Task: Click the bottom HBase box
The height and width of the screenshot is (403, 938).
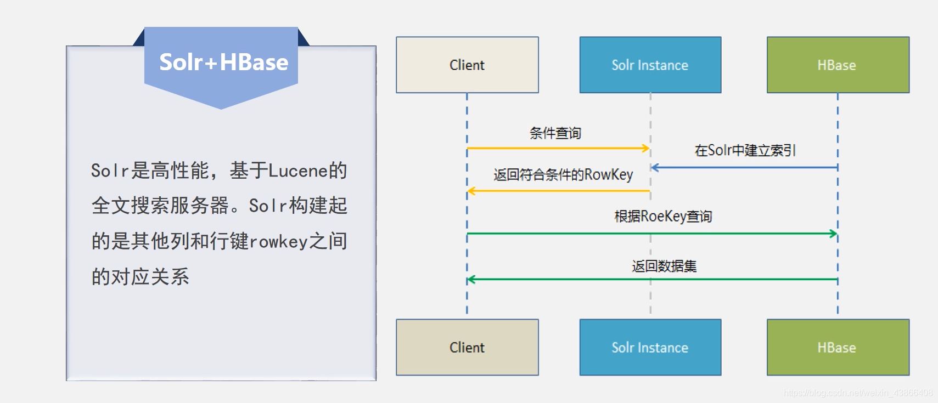Action: click(x=838, y=347)
